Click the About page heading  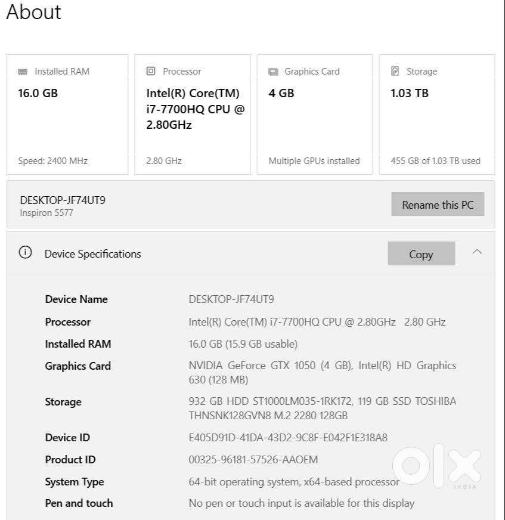[33, 12]
